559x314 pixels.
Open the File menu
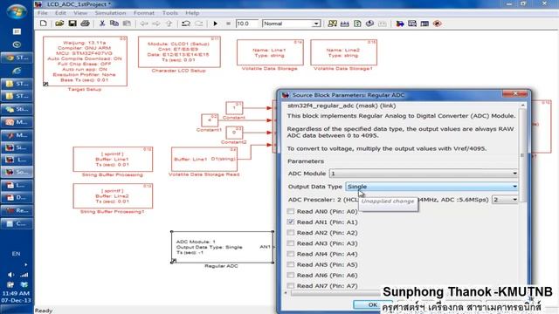click(x=42, y=13)
